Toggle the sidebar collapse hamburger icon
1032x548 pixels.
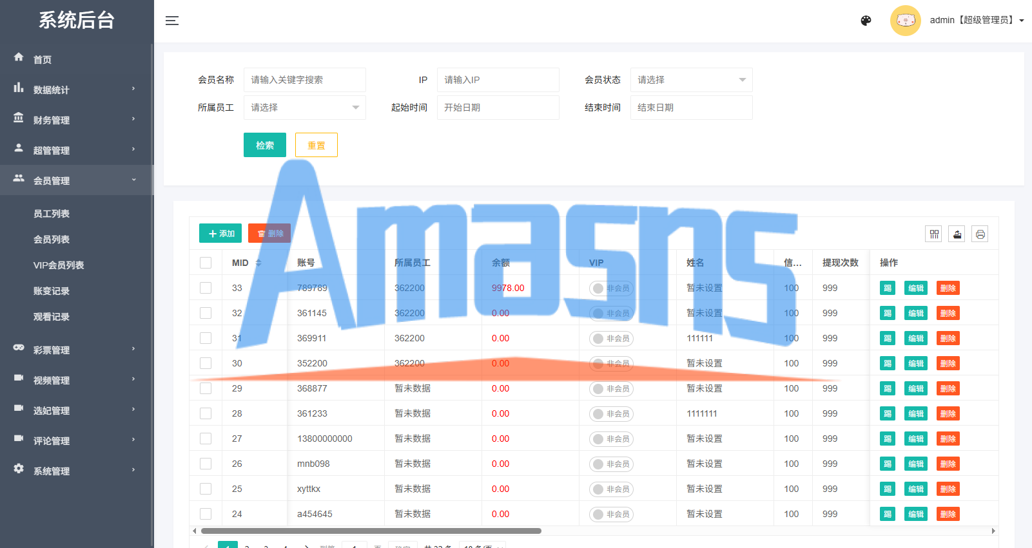point(172,21)
